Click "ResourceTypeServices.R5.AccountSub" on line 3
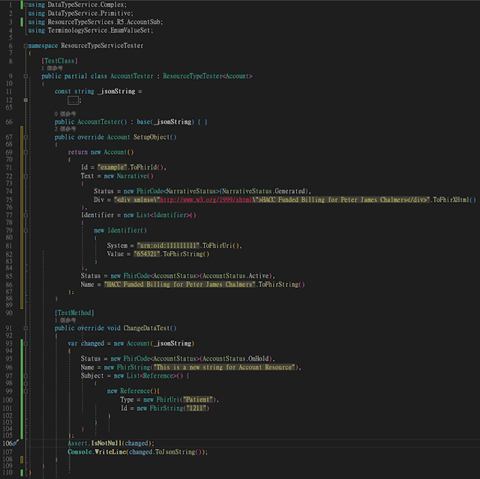 click(104, 22)
